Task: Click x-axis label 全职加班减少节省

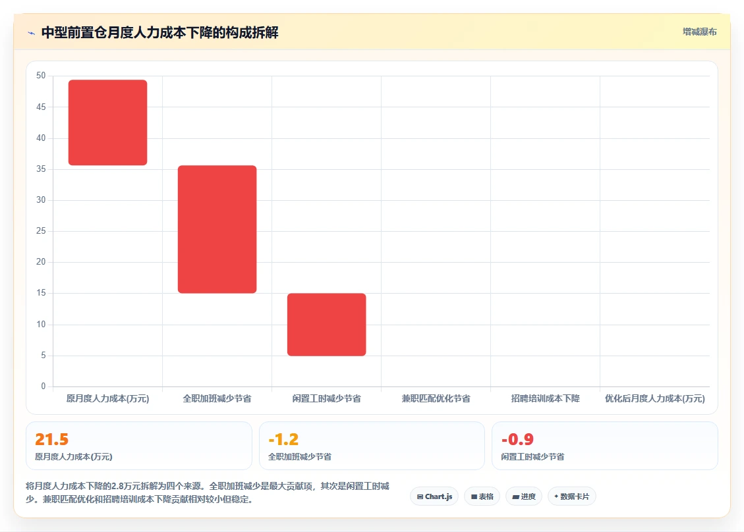Action: pyautogui.click(x=217, y=399)
